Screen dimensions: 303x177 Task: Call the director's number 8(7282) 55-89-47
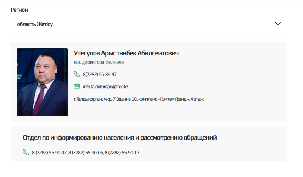coord(100,75)
